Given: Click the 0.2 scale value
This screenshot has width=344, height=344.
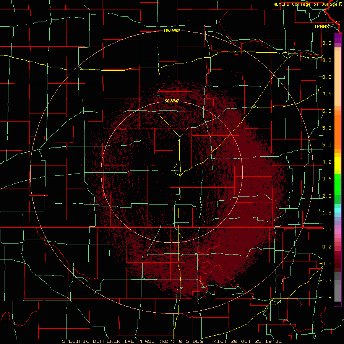Looking at the screenshot, I should click(x=327, y=247).
